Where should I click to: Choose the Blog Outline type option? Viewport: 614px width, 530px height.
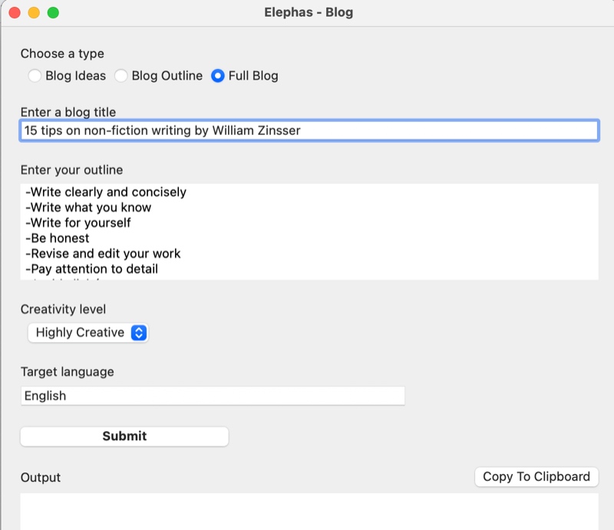click(x=121, y=76)
